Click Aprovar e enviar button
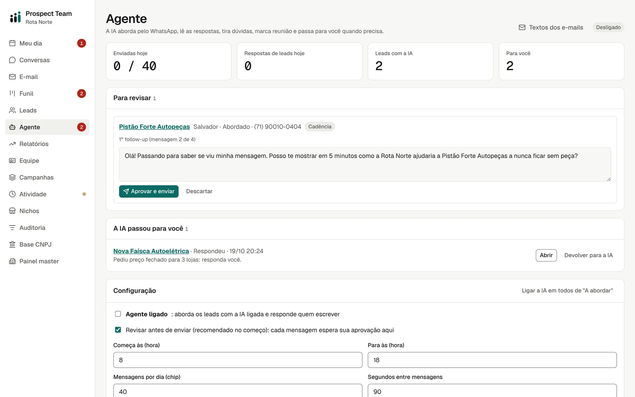The width and height of the screenshot is (635, 397). [149, 191]
